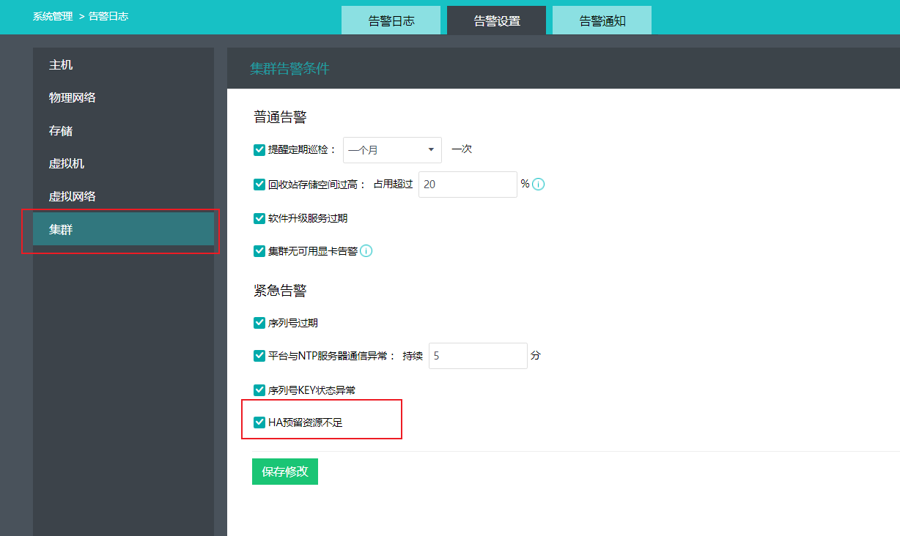This screenshot has height=536, width=900.
Task: Select 虚拟机 in the sidebar
Action: click(123, 163)
